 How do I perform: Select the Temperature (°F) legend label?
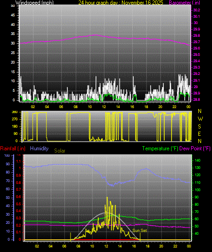160,148
